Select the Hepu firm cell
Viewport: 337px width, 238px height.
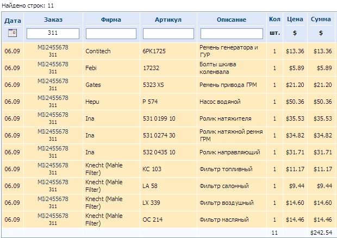(x=92, y=102)
